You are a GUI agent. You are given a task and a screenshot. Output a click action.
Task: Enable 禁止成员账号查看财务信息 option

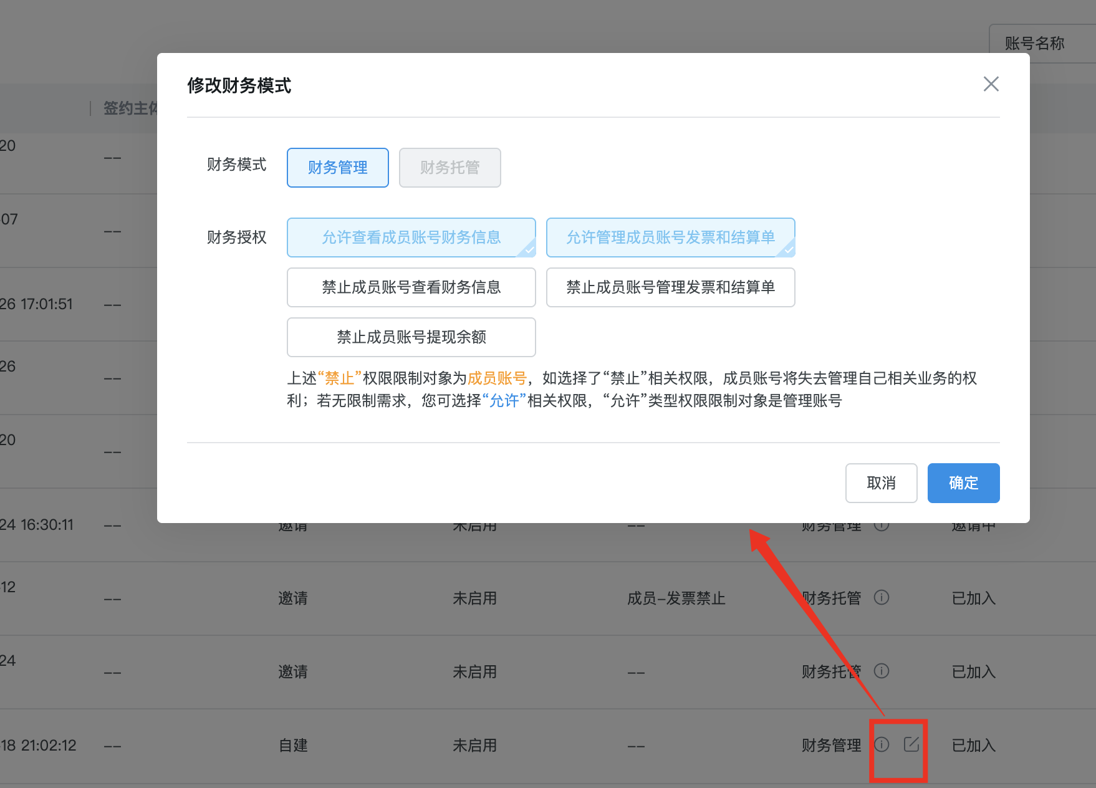point(411,287)
